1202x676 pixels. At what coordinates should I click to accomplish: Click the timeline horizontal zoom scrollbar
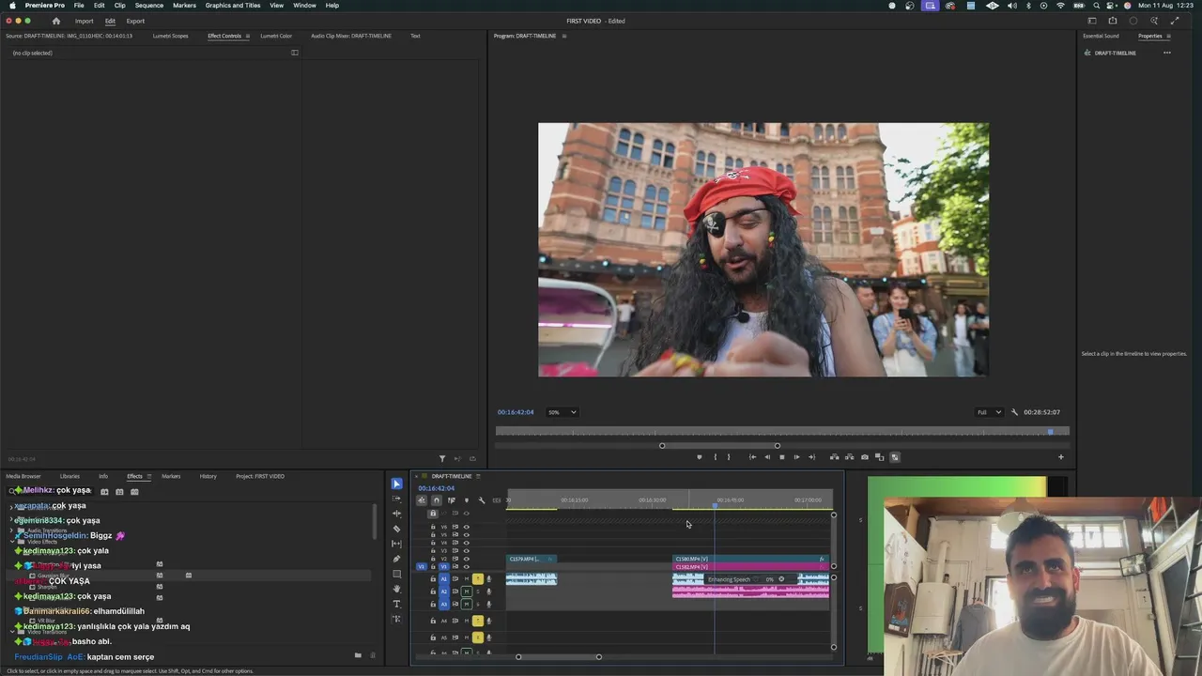[559, 656]
